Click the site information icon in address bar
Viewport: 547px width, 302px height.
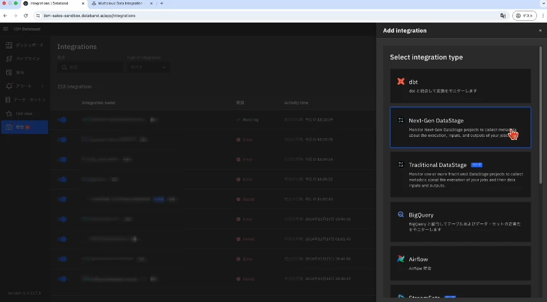tap(38, 16)
